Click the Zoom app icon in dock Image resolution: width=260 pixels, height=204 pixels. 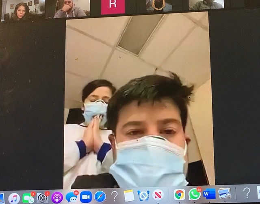[86, 197]
